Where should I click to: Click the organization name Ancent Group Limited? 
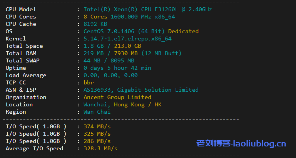[x=117, y=97]
